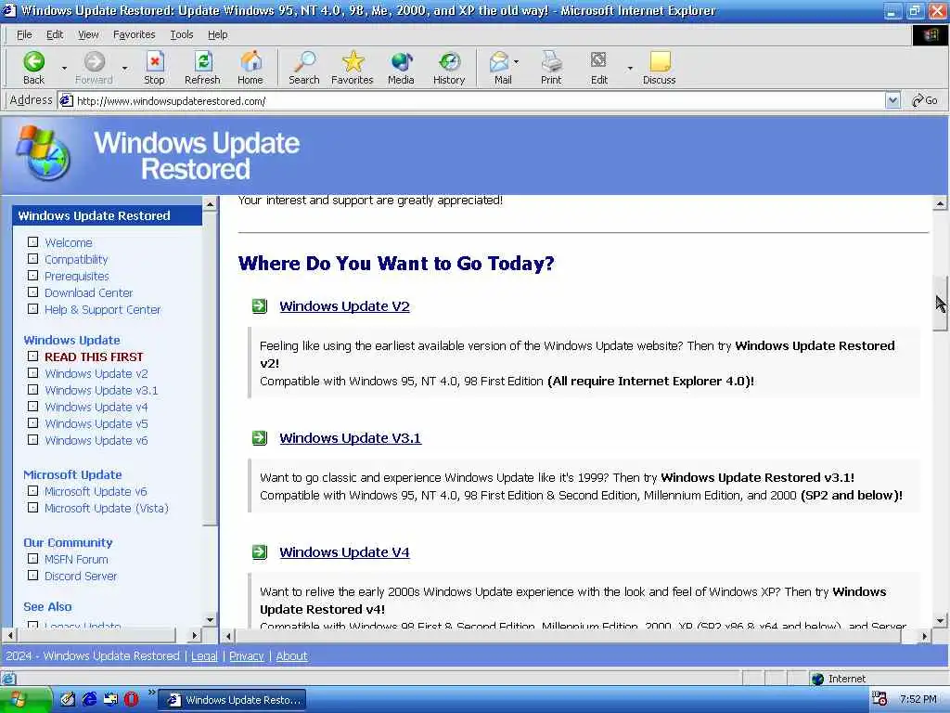This screenshot has height=713, width=950.
Task: Select Windows Update v5 in the sidebar
Action: point(96,423)
